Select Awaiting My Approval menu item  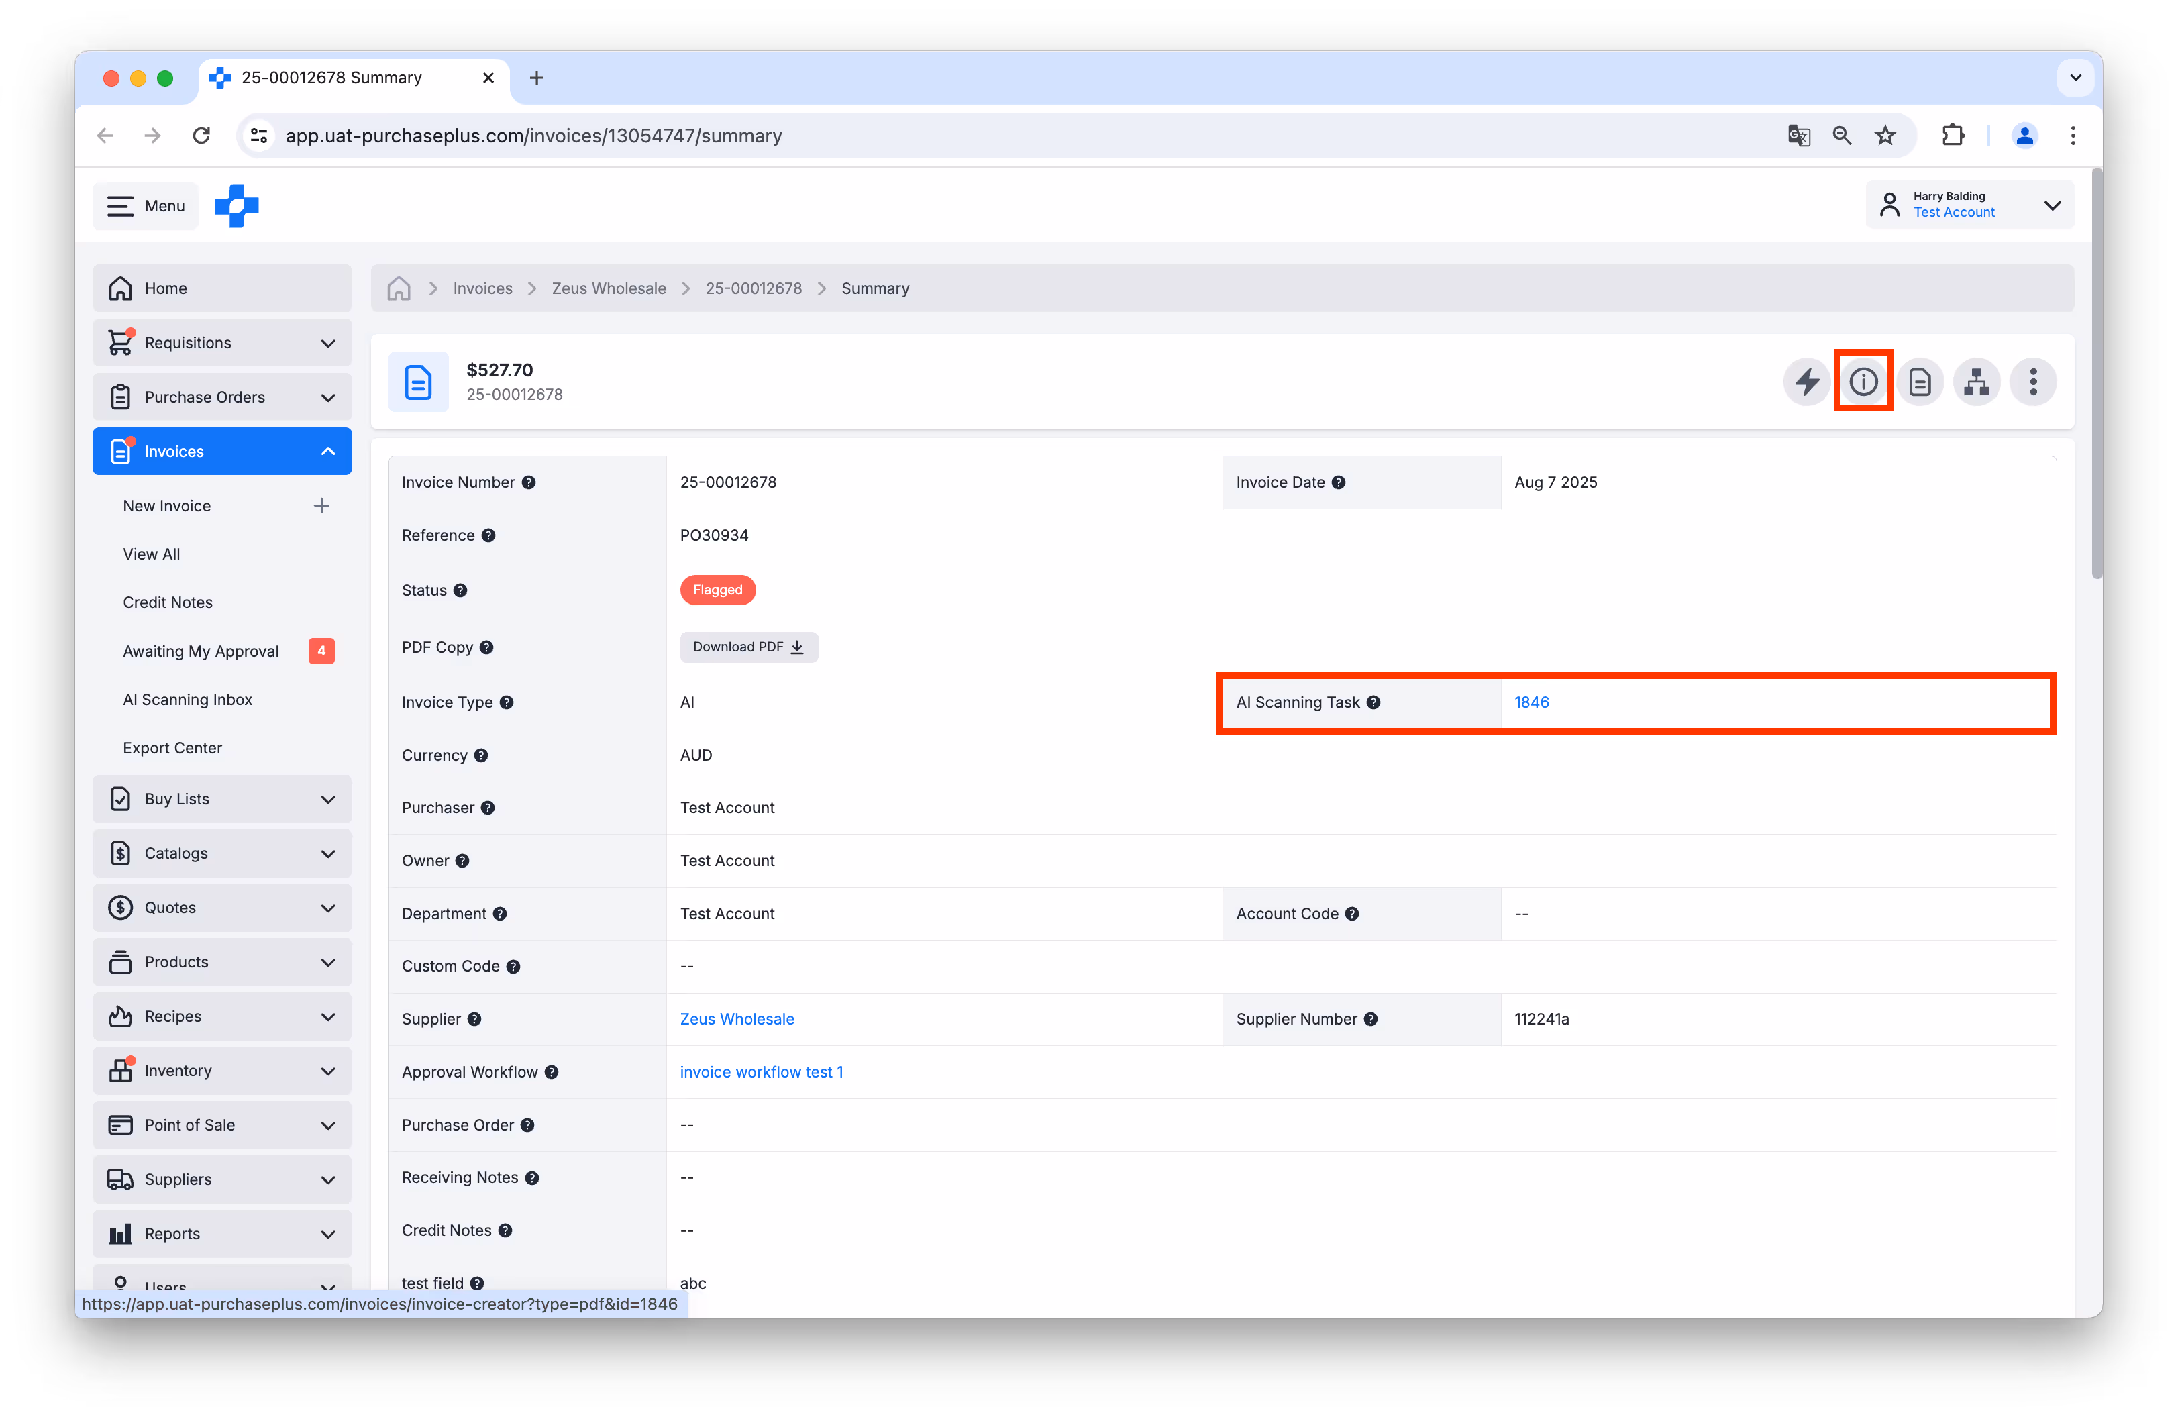[201, 651]
